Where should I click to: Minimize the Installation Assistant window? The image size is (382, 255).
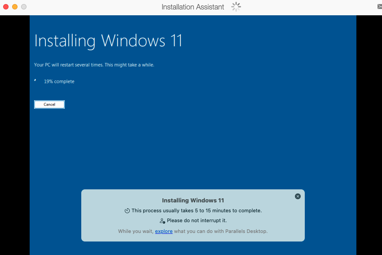(15, 7)
